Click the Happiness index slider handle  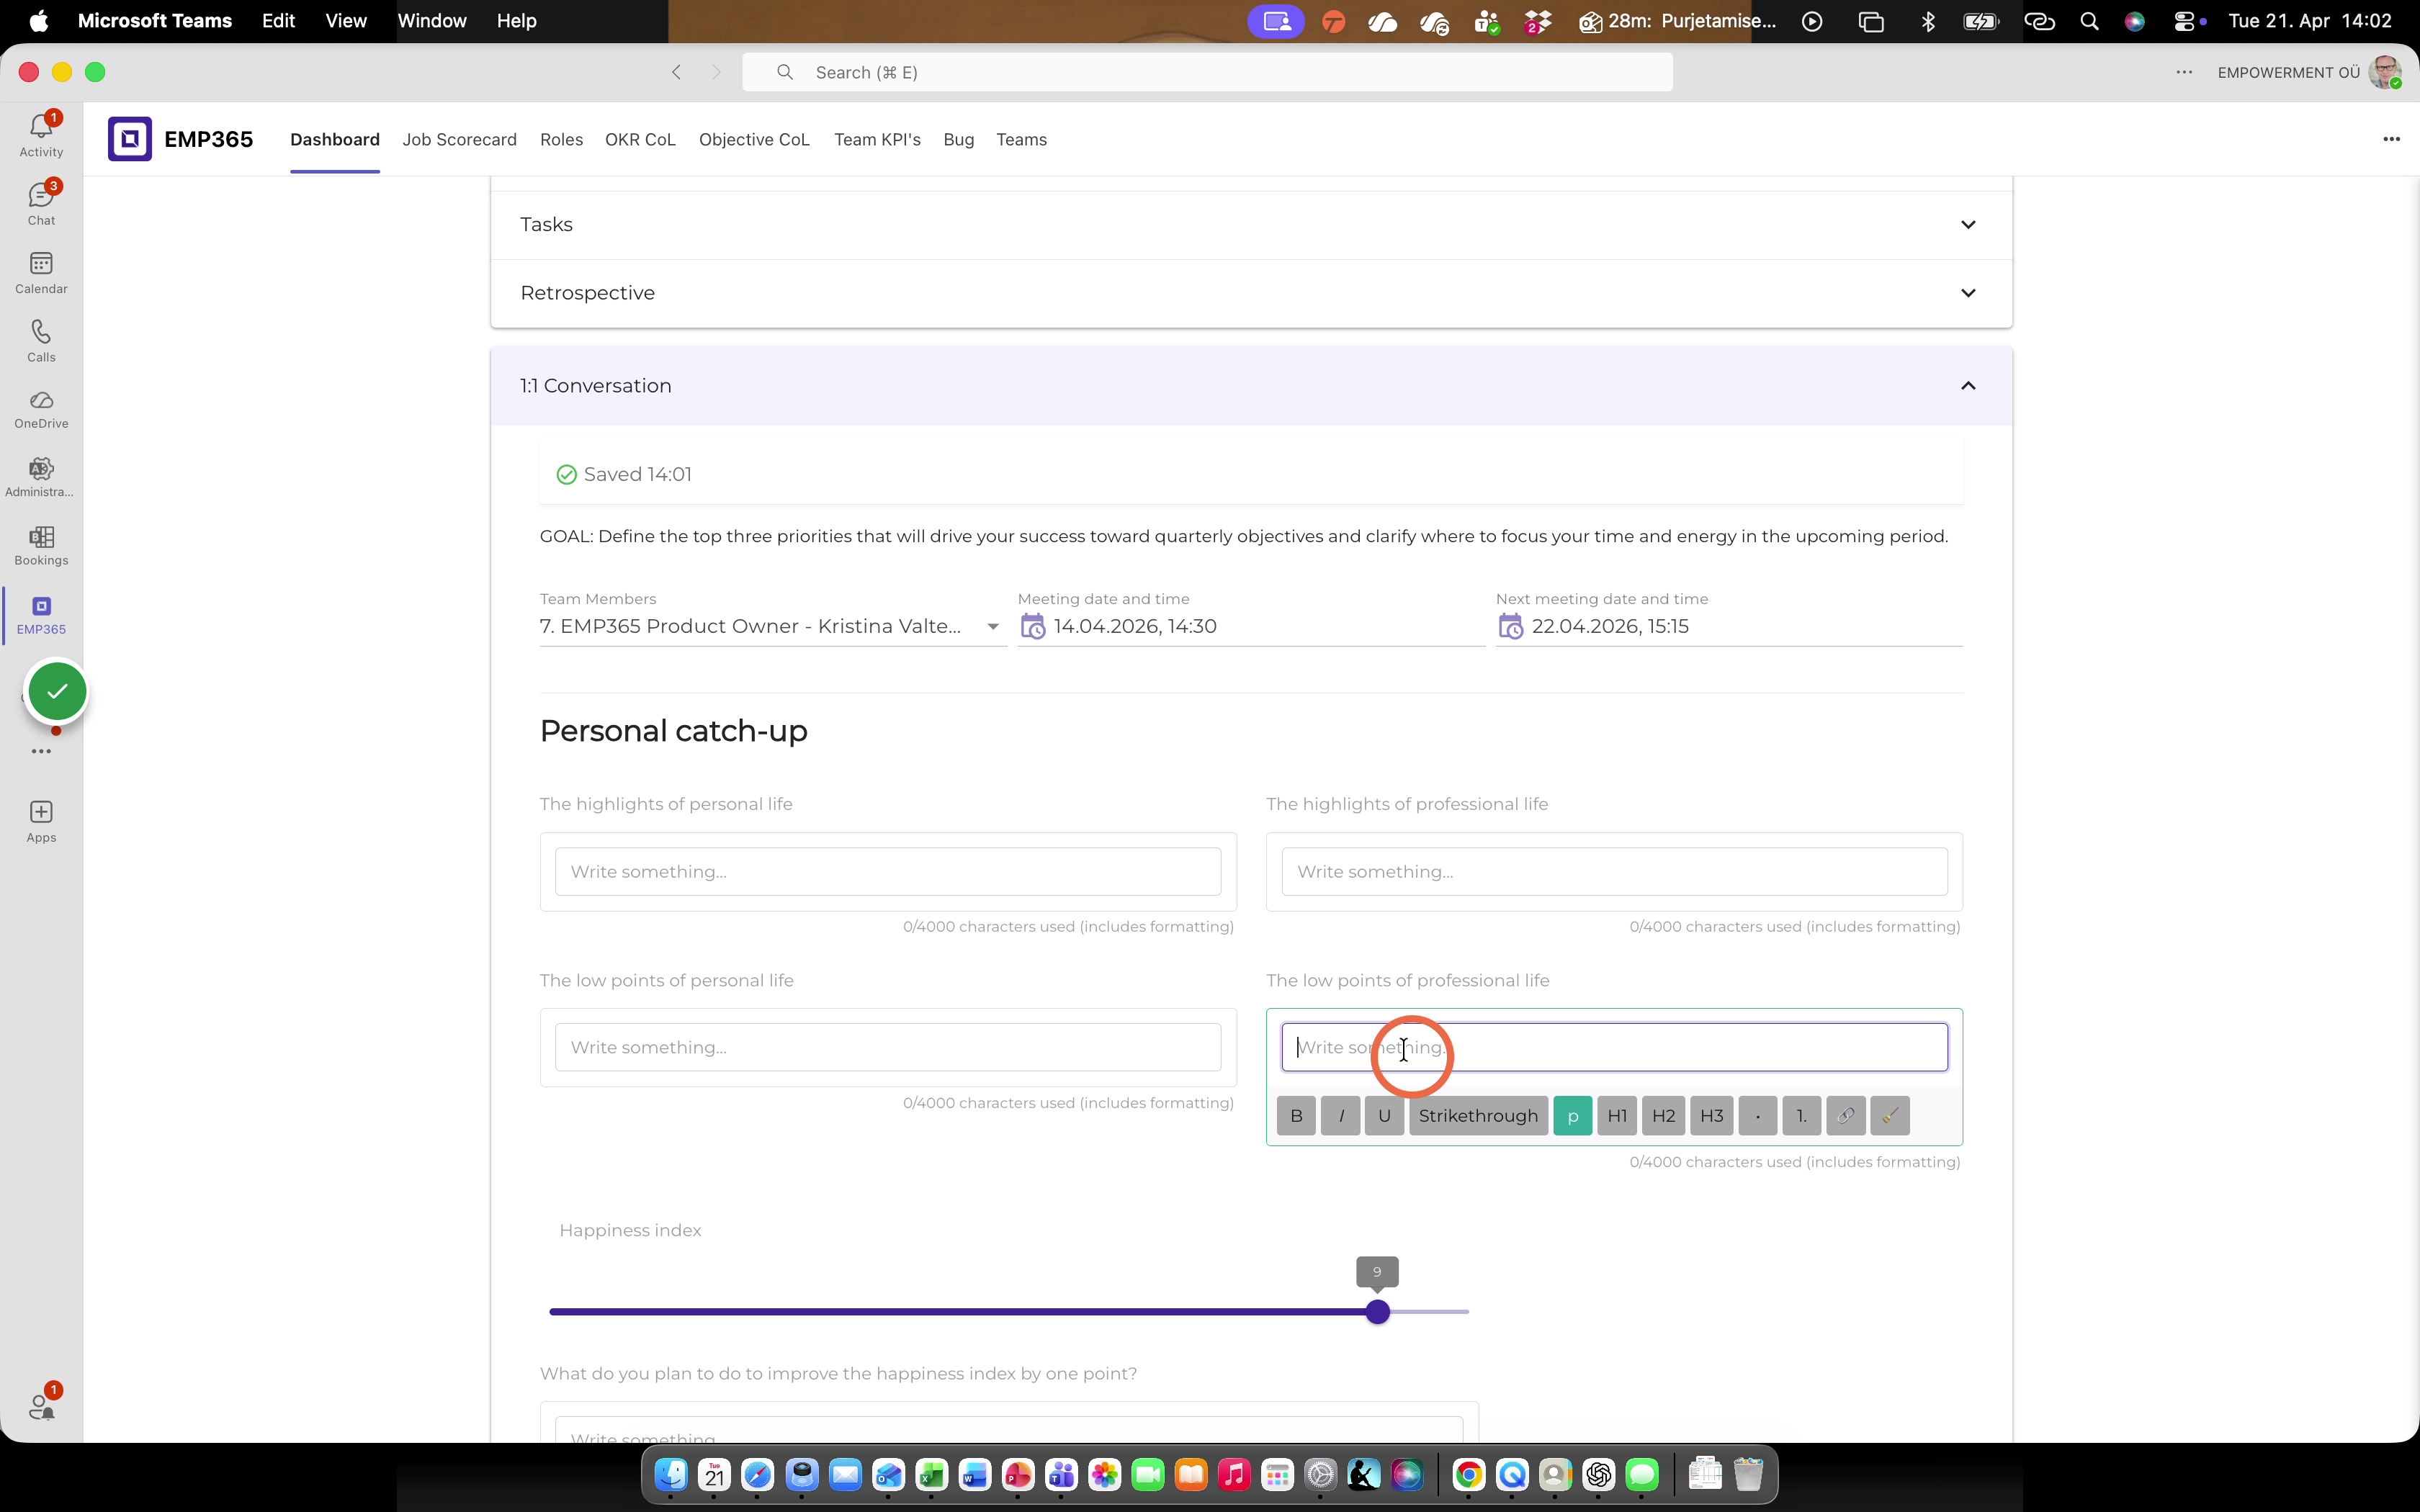click(x=1377, y=1312)
